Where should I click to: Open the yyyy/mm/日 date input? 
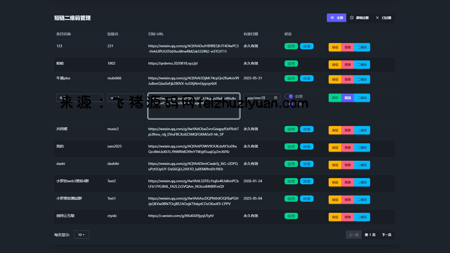click(258, 98)
